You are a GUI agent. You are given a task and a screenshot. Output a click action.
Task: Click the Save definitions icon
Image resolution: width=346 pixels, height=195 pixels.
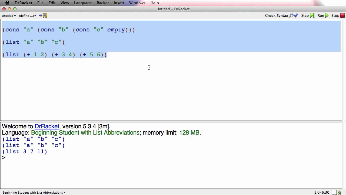(x=43, y=16)
